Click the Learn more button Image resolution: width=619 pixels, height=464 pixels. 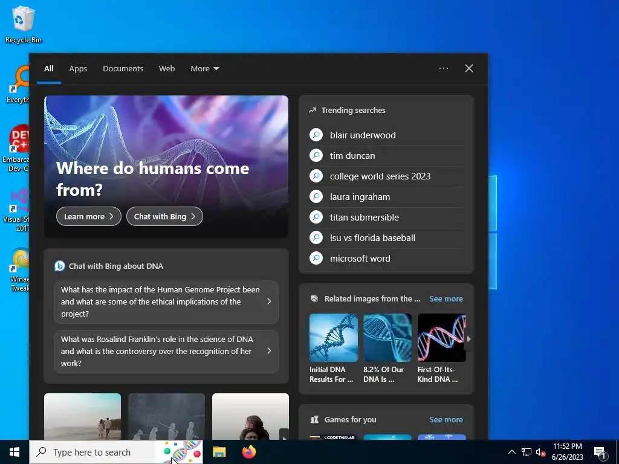coord(89,216)
